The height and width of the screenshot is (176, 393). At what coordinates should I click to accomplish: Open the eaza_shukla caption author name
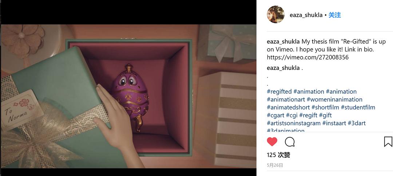(283, 42)
